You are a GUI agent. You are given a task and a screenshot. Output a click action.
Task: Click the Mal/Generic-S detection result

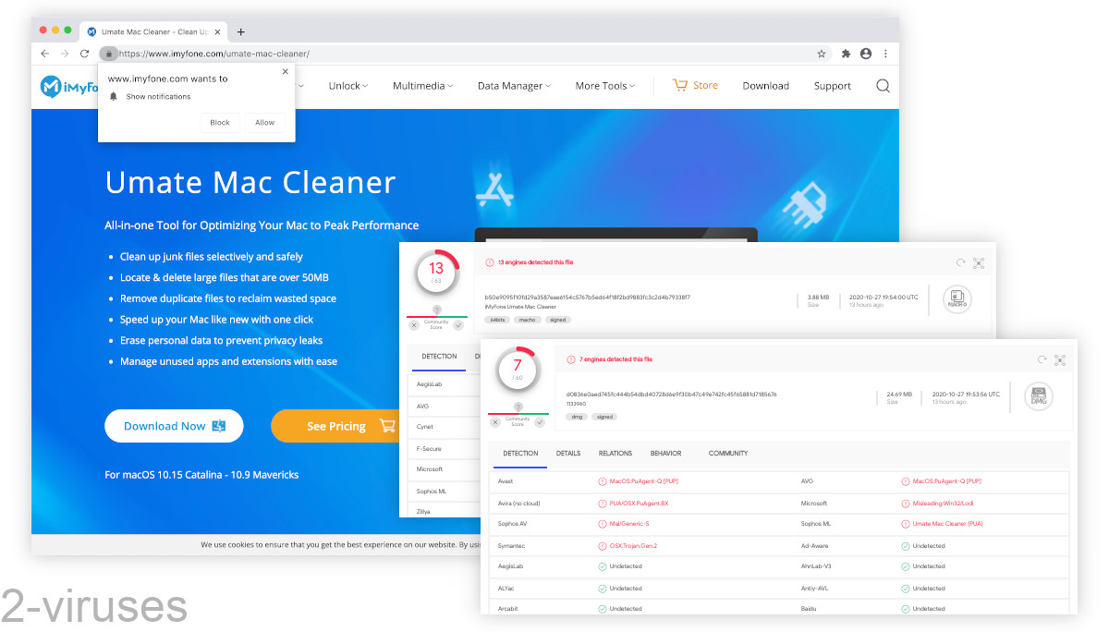tap(628, 524)
